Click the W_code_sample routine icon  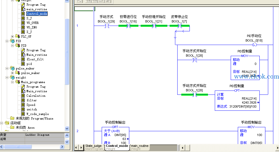23,114
